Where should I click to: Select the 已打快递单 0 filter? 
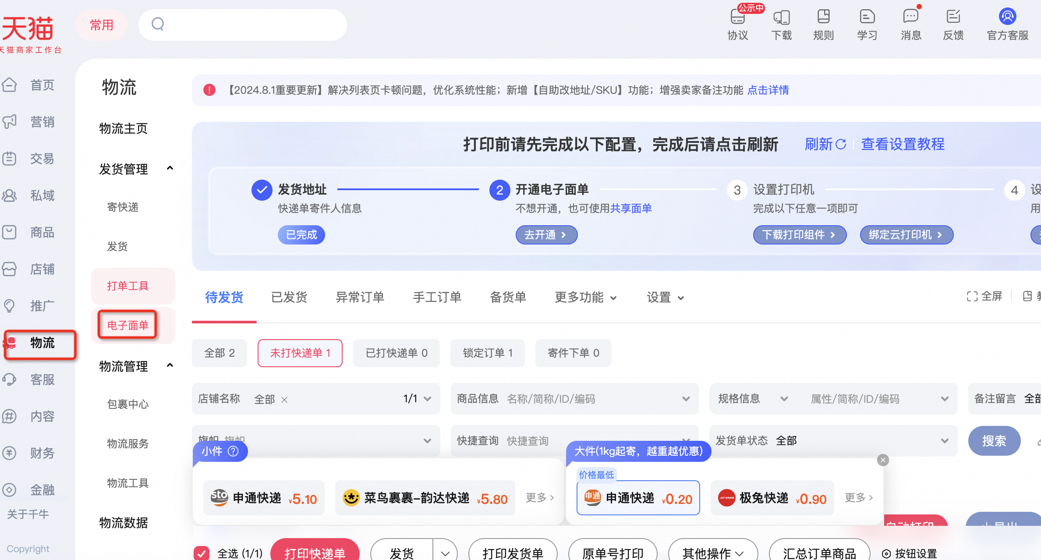[397, 353]
